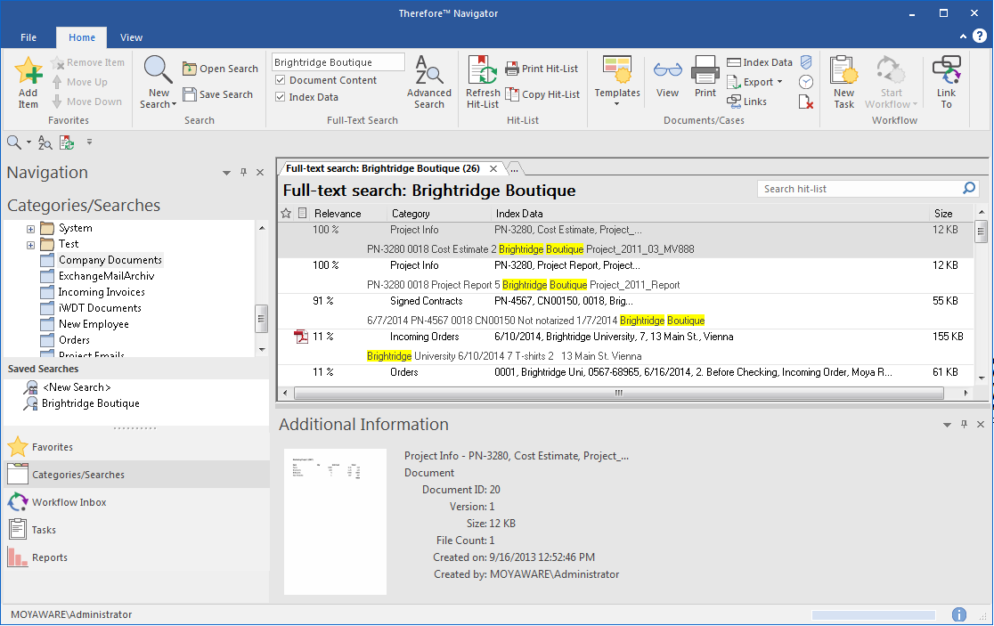
Task: Click the Link To icon
Action: [946, 71]
